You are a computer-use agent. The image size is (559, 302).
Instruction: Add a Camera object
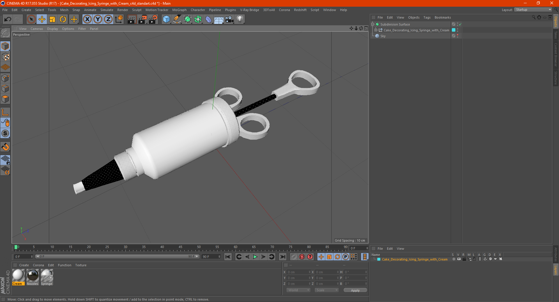(x=229, y=19)
